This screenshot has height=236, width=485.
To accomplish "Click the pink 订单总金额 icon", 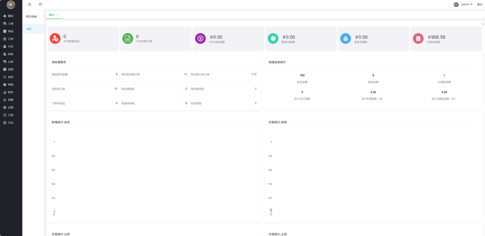I will click(418, 38).
